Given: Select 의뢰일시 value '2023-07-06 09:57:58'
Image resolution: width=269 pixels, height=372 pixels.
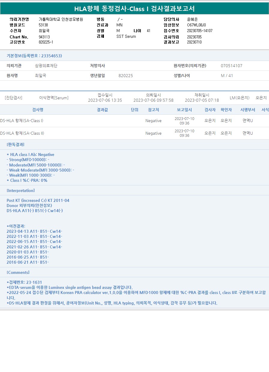Looking at the screenshot, I should 153,100.
